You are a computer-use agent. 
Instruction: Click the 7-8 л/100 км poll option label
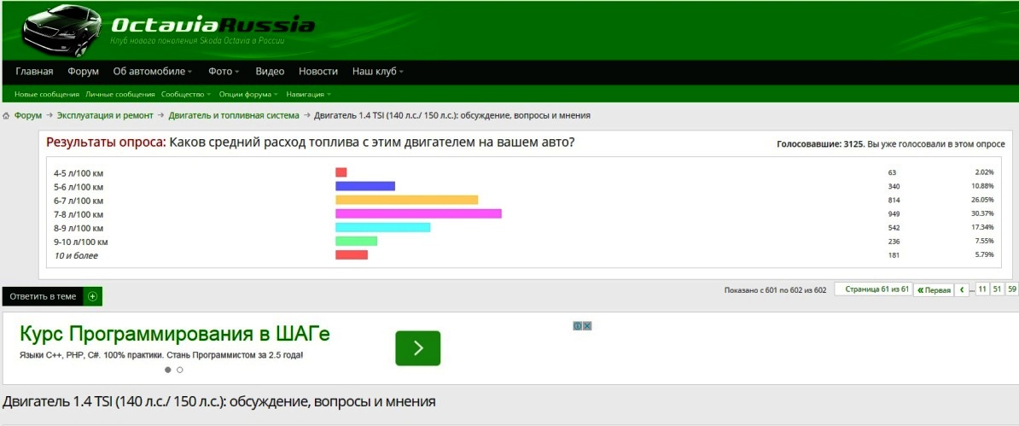[79, 214]
